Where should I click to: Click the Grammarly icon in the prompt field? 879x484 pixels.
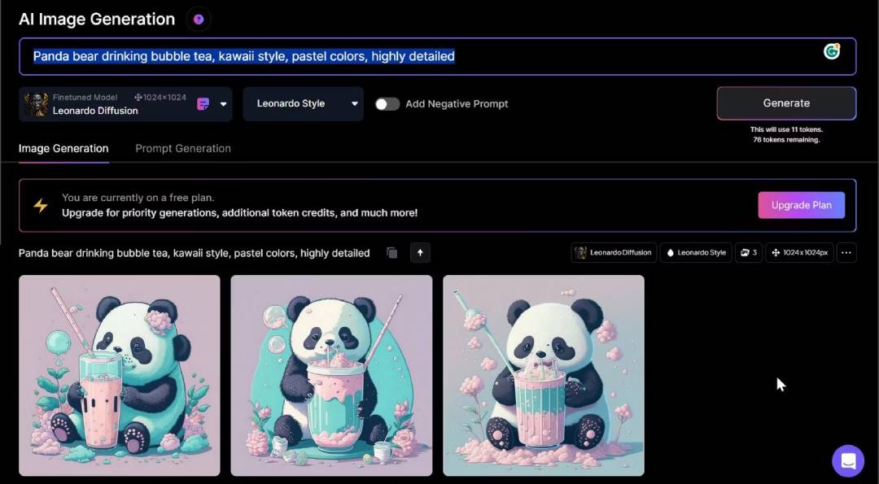(x=832, y=51)
